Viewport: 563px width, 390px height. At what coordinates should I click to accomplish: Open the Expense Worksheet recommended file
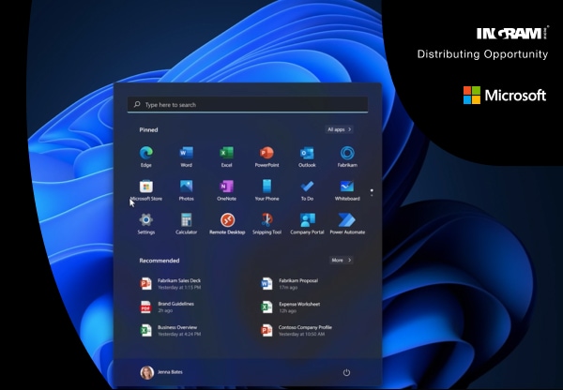(x=298, y=307)
